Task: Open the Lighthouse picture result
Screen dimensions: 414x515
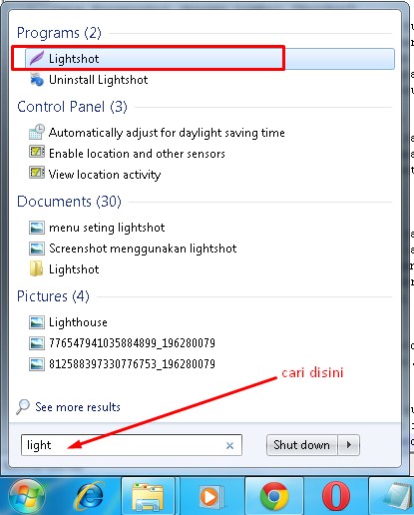Action: pos(78,322)
